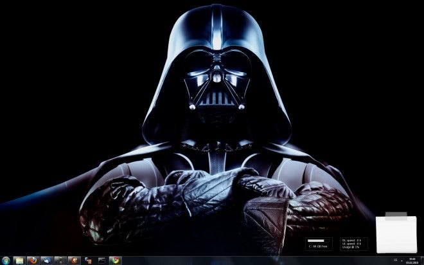Open the white folder desktop widget

click(396, 232)
